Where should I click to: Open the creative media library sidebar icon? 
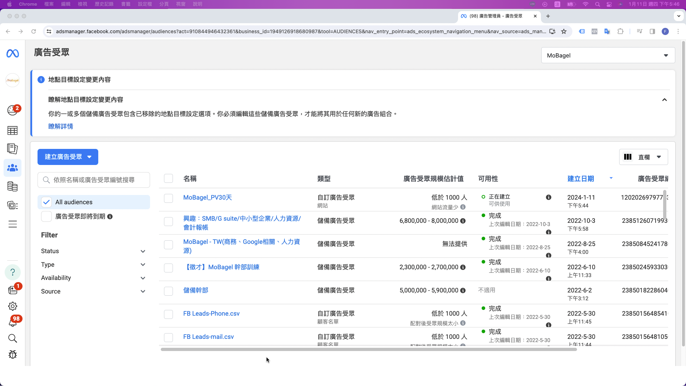(13, 205)
